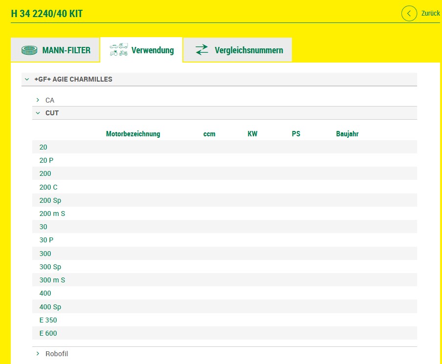Expand the Robofil group
The width and height of the screenshot is (442, 364).
tap(38, 354)
